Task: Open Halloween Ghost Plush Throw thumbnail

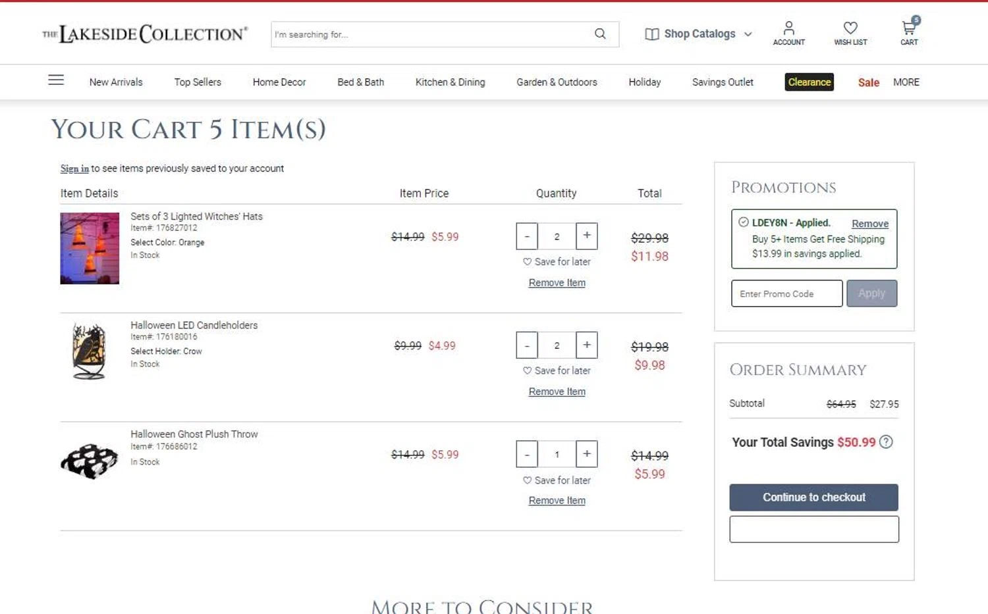Action: click(90, 461)
